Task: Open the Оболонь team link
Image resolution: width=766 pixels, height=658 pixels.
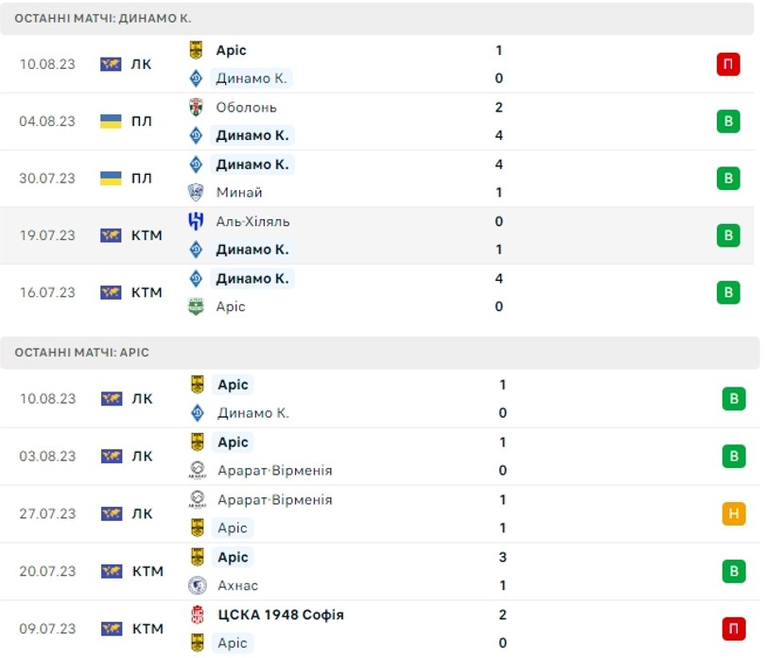Action: pos(246,108)
